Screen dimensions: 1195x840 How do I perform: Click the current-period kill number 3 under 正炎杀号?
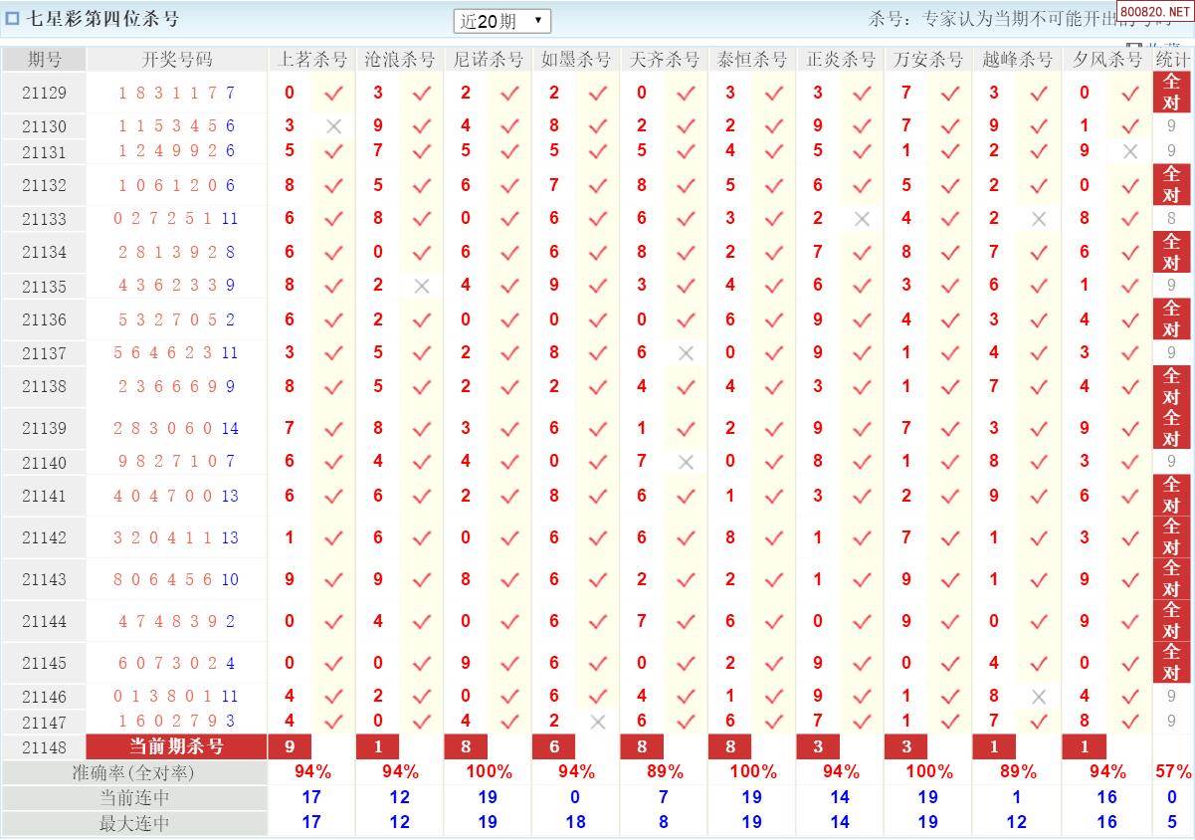pyautogui.click(x=819, y=746)
